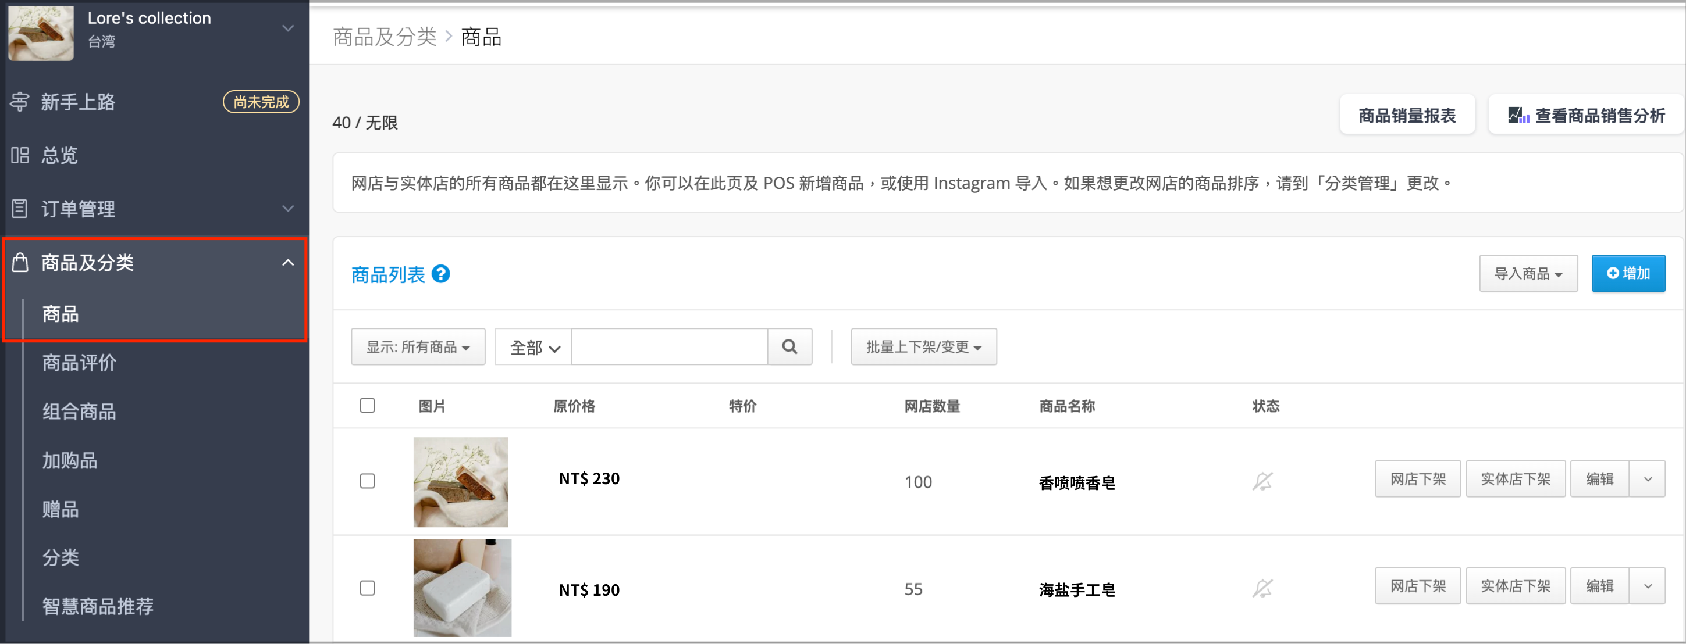
Task: Open 组合商品 submenu item
Action: [79, 412]
